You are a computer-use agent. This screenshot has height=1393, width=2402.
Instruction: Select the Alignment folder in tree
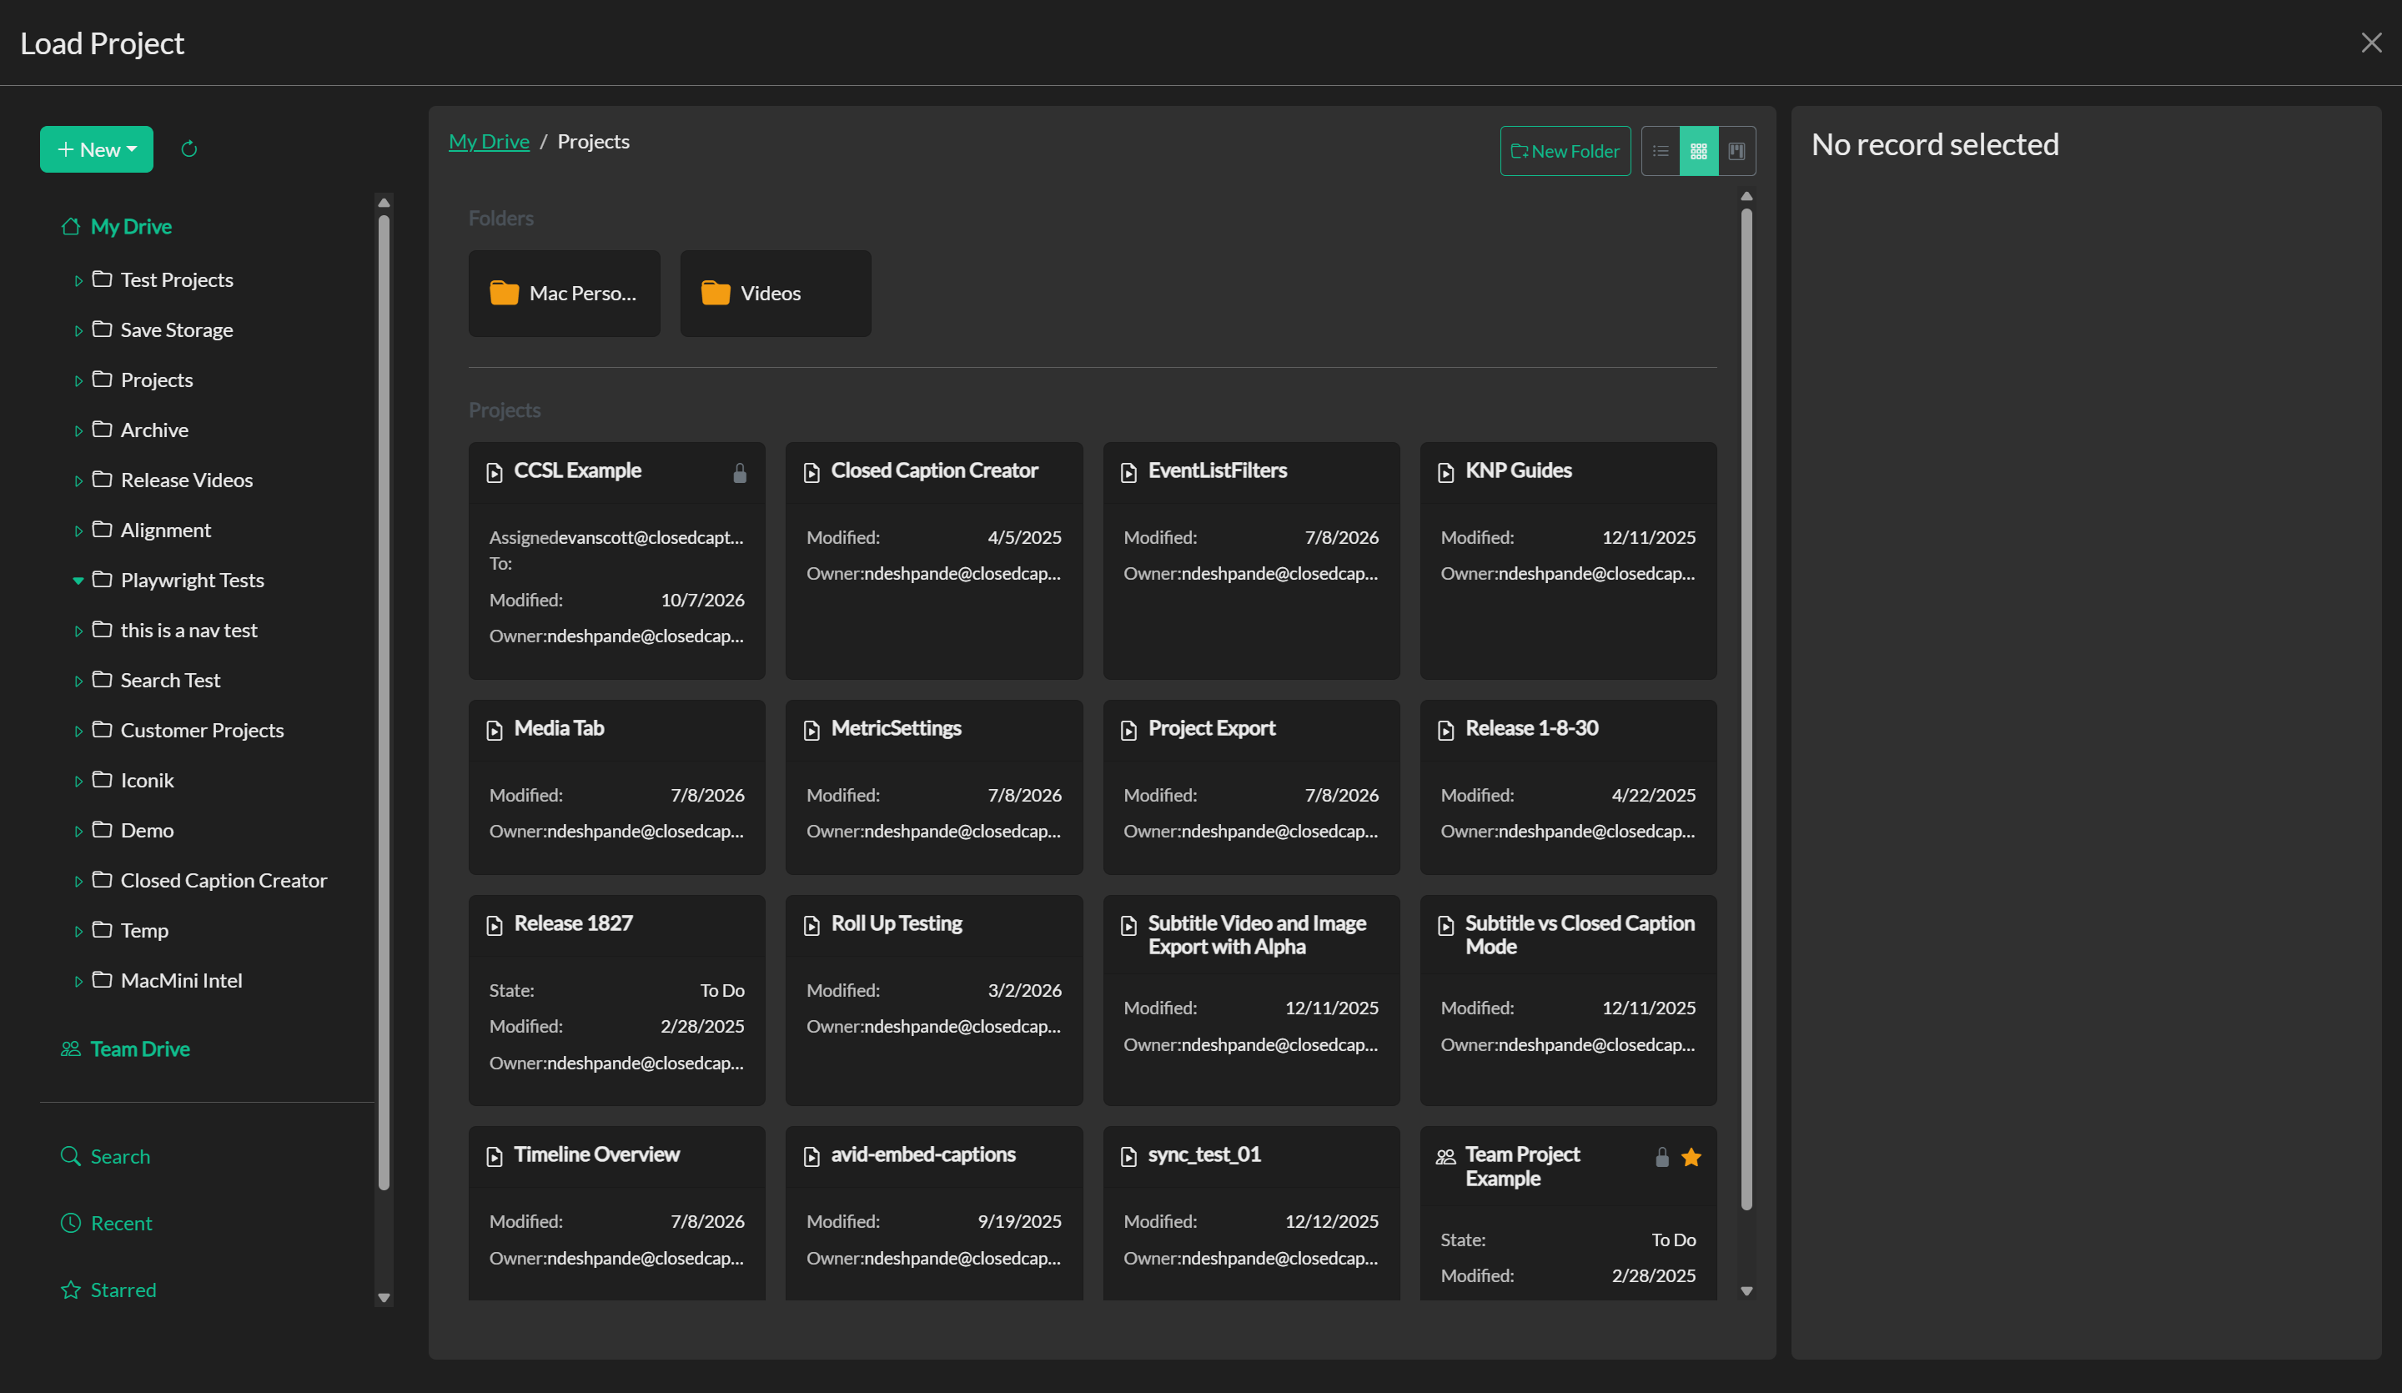pyautogui.click(x=166, y=531)
